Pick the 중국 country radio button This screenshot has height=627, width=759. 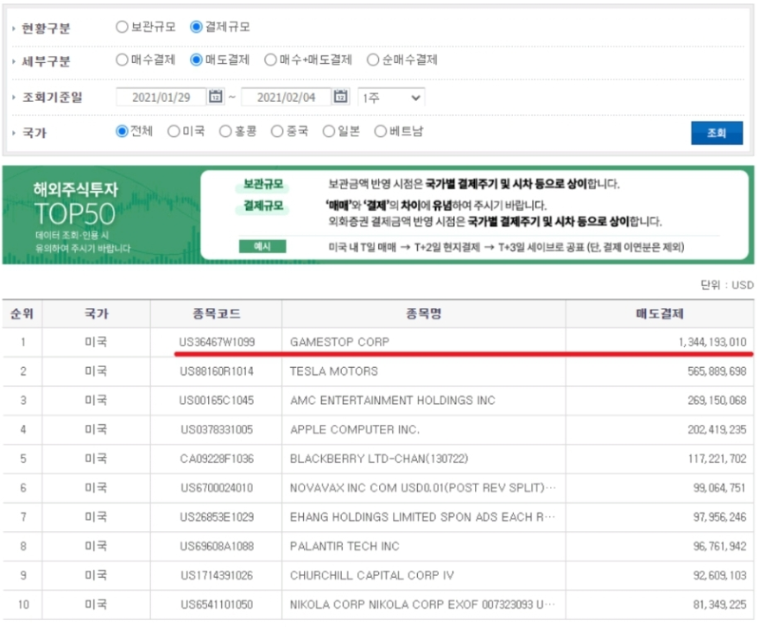[277, 131]
